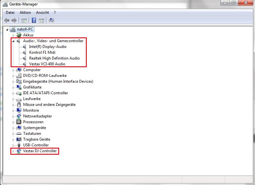Expand the DVD/CD-ROM-Laufwerke category
This screenshot has width=255, height=185.
[x=13, y=76]
